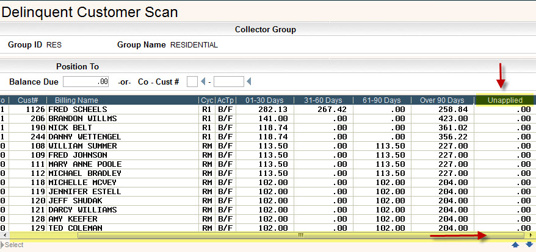The height and width of the screenshot is (252, 536).
Task: Click the 361.02 amount cell
Action: 453,128
